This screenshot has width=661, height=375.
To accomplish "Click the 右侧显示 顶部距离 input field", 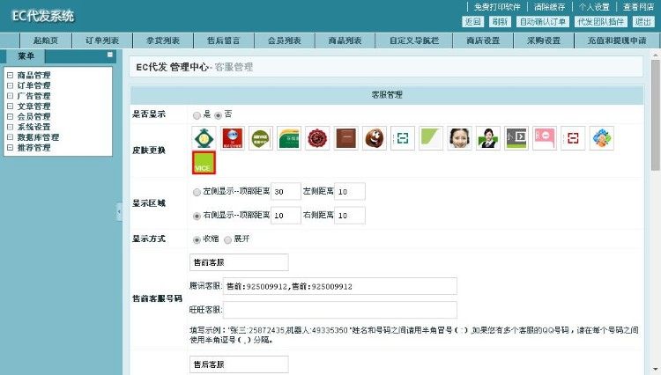I will coord(286,216).
